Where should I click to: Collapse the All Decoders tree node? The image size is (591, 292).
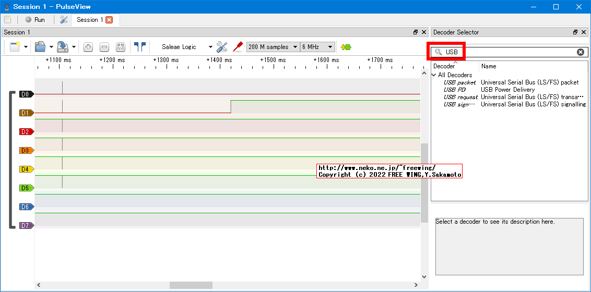(x=434, y=75)
